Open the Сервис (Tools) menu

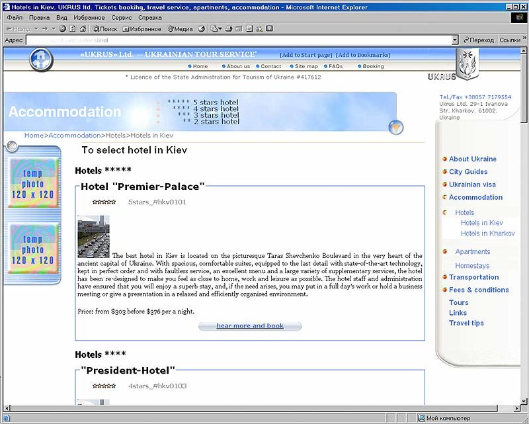pos(121,17)
